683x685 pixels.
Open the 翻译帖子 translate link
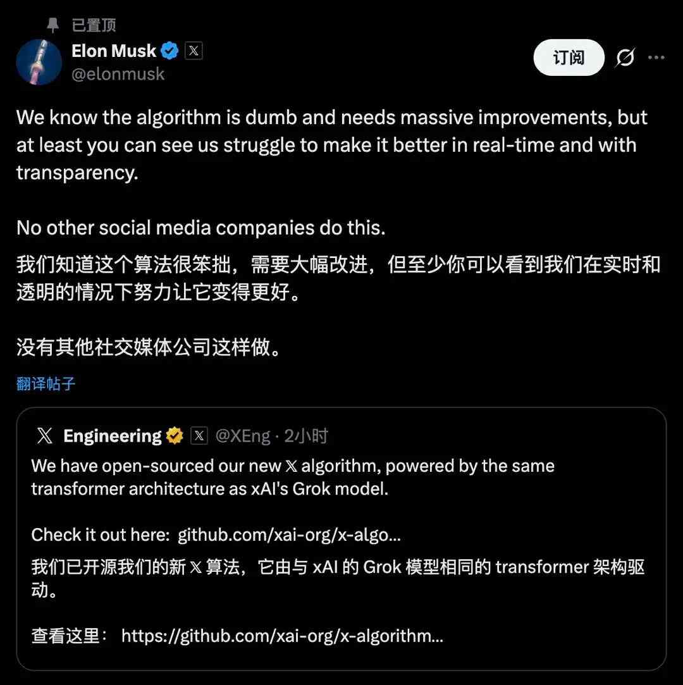tap(44, 383)
